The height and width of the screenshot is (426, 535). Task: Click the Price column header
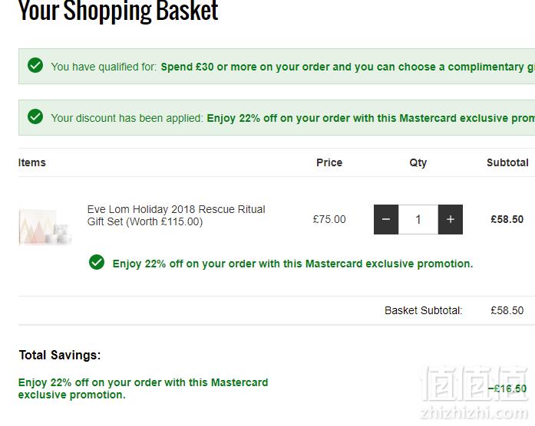coord(329,162)
